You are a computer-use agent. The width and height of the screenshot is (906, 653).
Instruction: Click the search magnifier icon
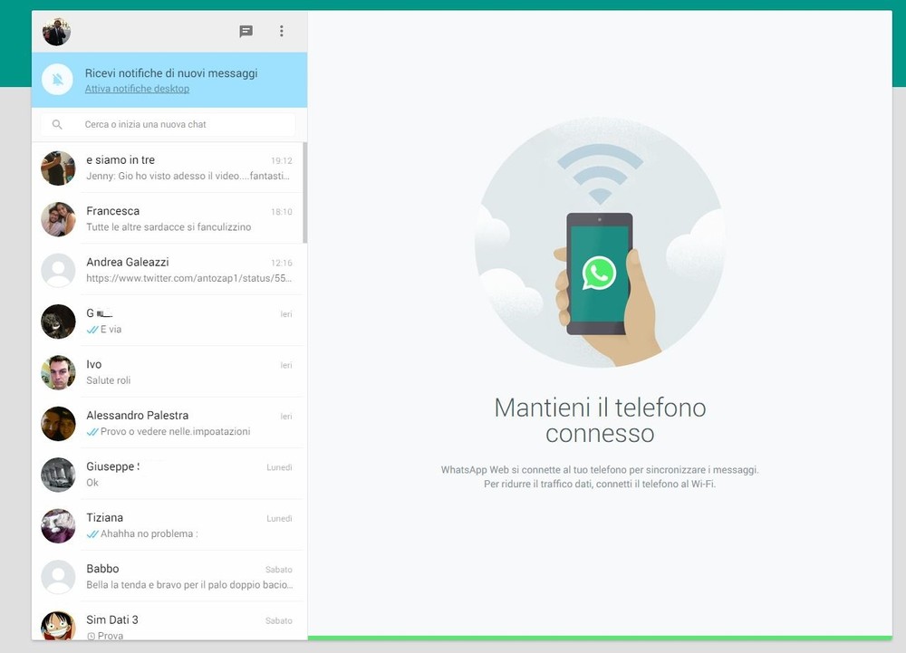tap(57, 125)
